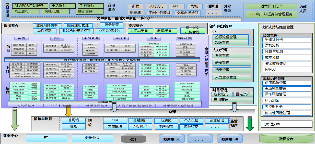Click the 反洗钱 reporting box
The height and width of the screenshot is (144, 315).
click(166, 121)
